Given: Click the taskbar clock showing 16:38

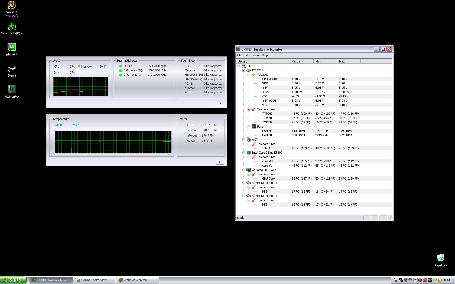Looking at the screenshot, I should click(447, 280).
